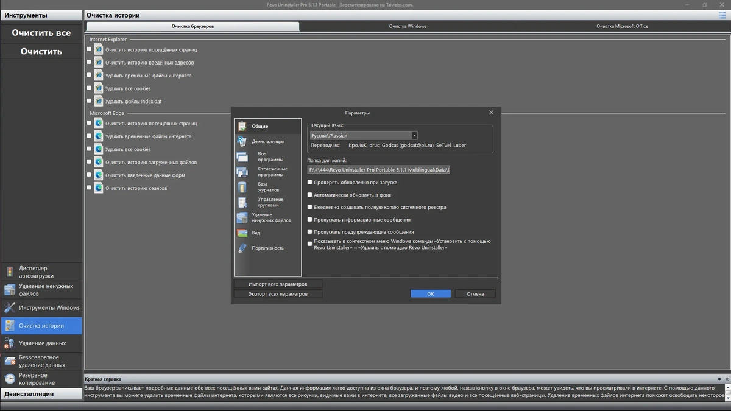The image size is (731, 411).
Task: Open the Инструменты Windows wrench icon
Action: click(10, 307)
